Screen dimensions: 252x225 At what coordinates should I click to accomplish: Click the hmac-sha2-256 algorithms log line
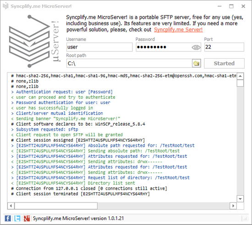pyautogui.click(x=124, y=76)
